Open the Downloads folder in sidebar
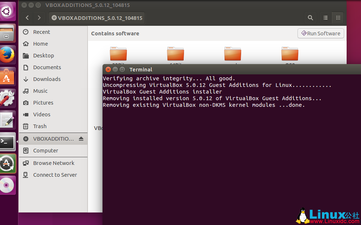361x225 pixels. [47, 79]
